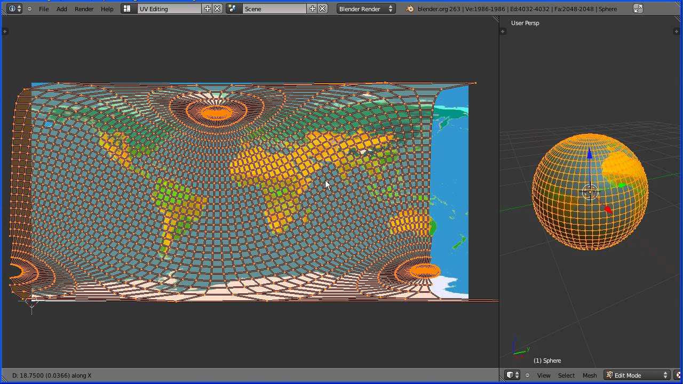The width and height of the screenshot is (683, 384).
Task: Open the Info editor type selector
Action: 15,9
